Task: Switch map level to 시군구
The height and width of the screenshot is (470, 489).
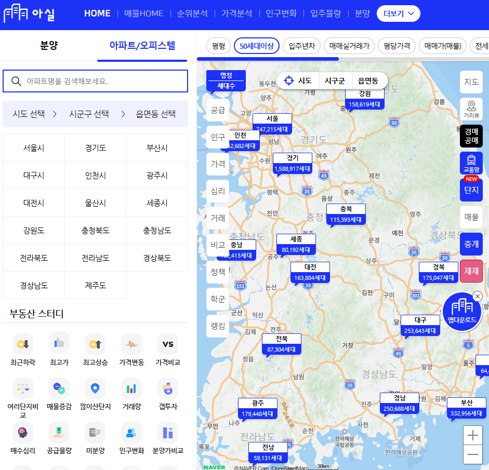Action: point(335,80)
